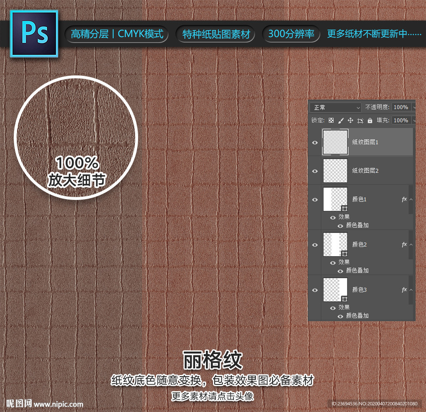Toggle visibility of 颜色2 layer

315,245
